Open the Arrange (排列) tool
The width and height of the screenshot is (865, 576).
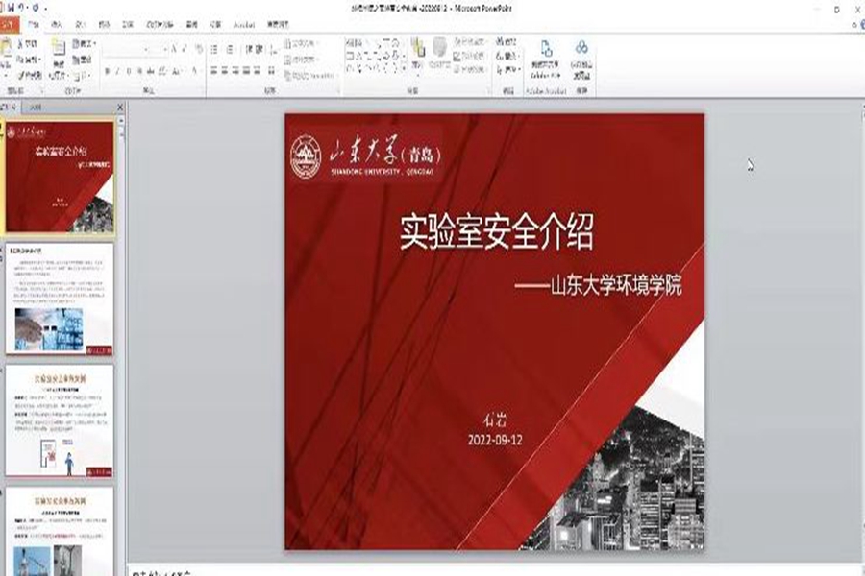(x=418, y=54)
